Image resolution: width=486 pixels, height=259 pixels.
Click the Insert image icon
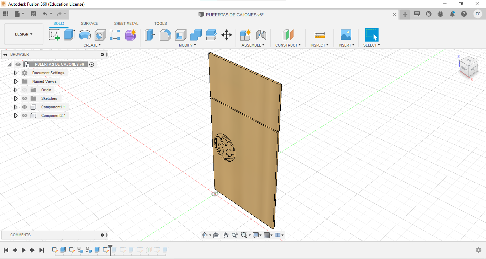click(x=346, y=35)
